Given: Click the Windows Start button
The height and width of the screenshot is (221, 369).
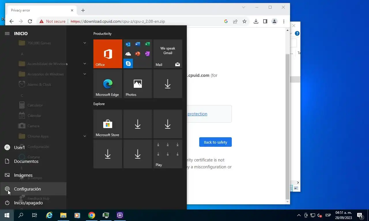Looking at the screenshot, I should tap(7, 215).
